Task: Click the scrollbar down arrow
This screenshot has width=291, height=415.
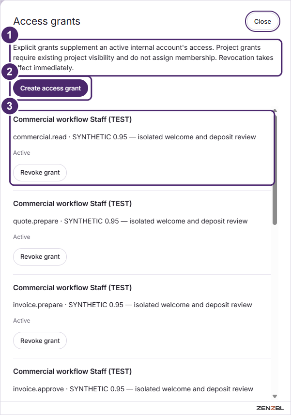Action: (x=275, y=396)
